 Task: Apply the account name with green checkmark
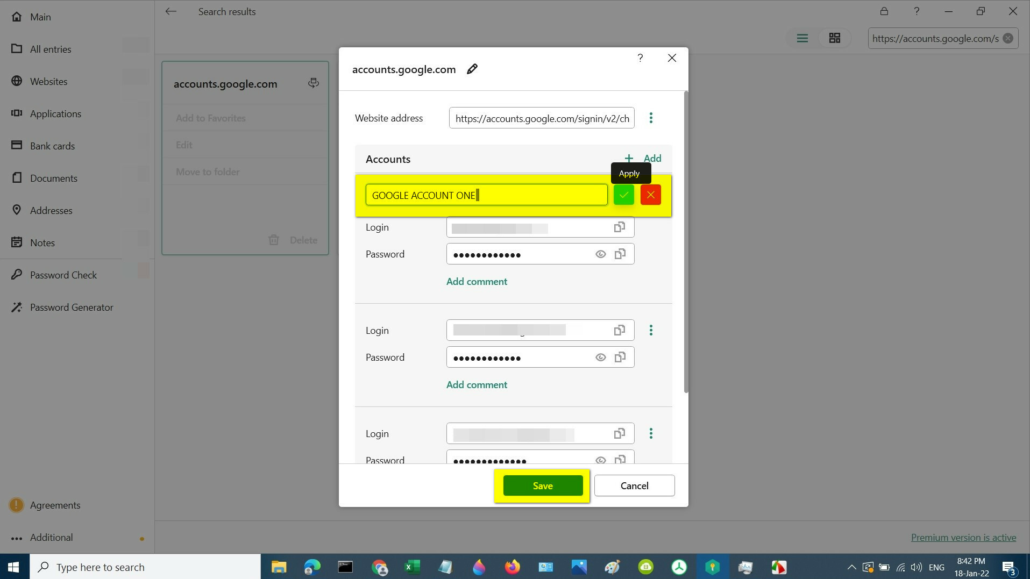623,195
